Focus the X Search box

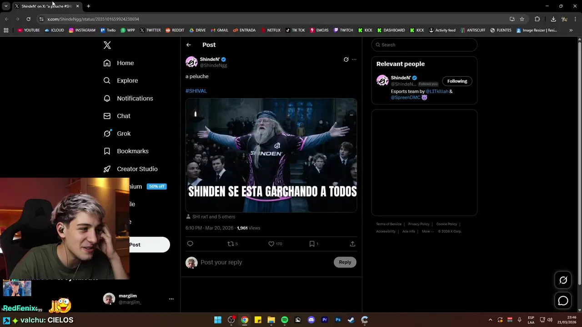click(x=424, y=45)
